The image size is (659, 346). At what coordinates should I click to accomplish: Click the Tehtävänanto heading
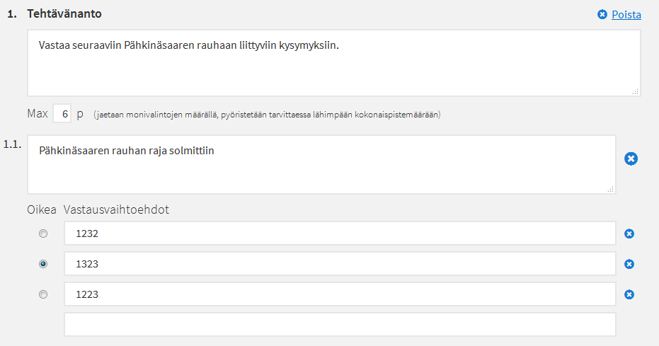tap(64, 14)
